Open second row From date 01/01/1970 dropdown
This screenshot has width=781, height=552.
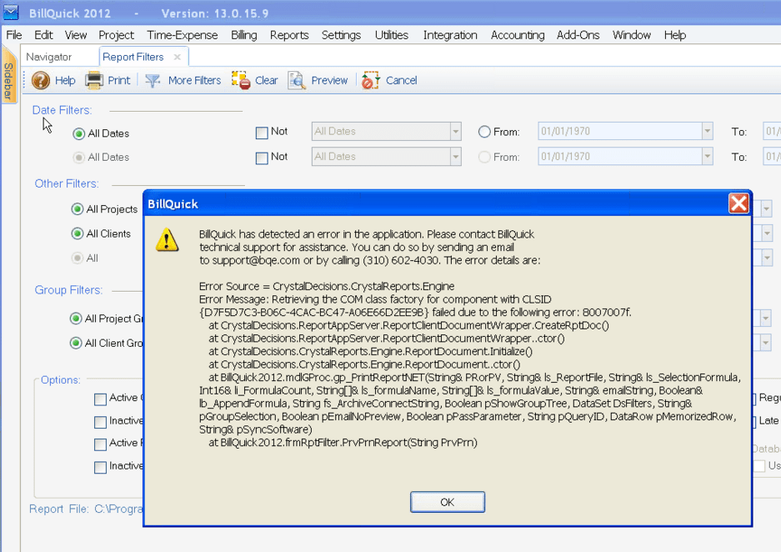coord(708,157)
